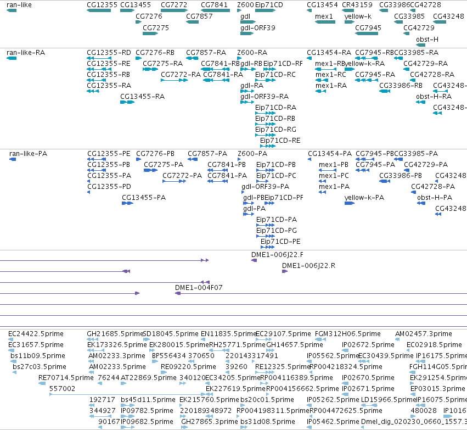This screenshot has height=430, width=467.
Task: Select clone DME1-004F07
Action: [321, 293]
